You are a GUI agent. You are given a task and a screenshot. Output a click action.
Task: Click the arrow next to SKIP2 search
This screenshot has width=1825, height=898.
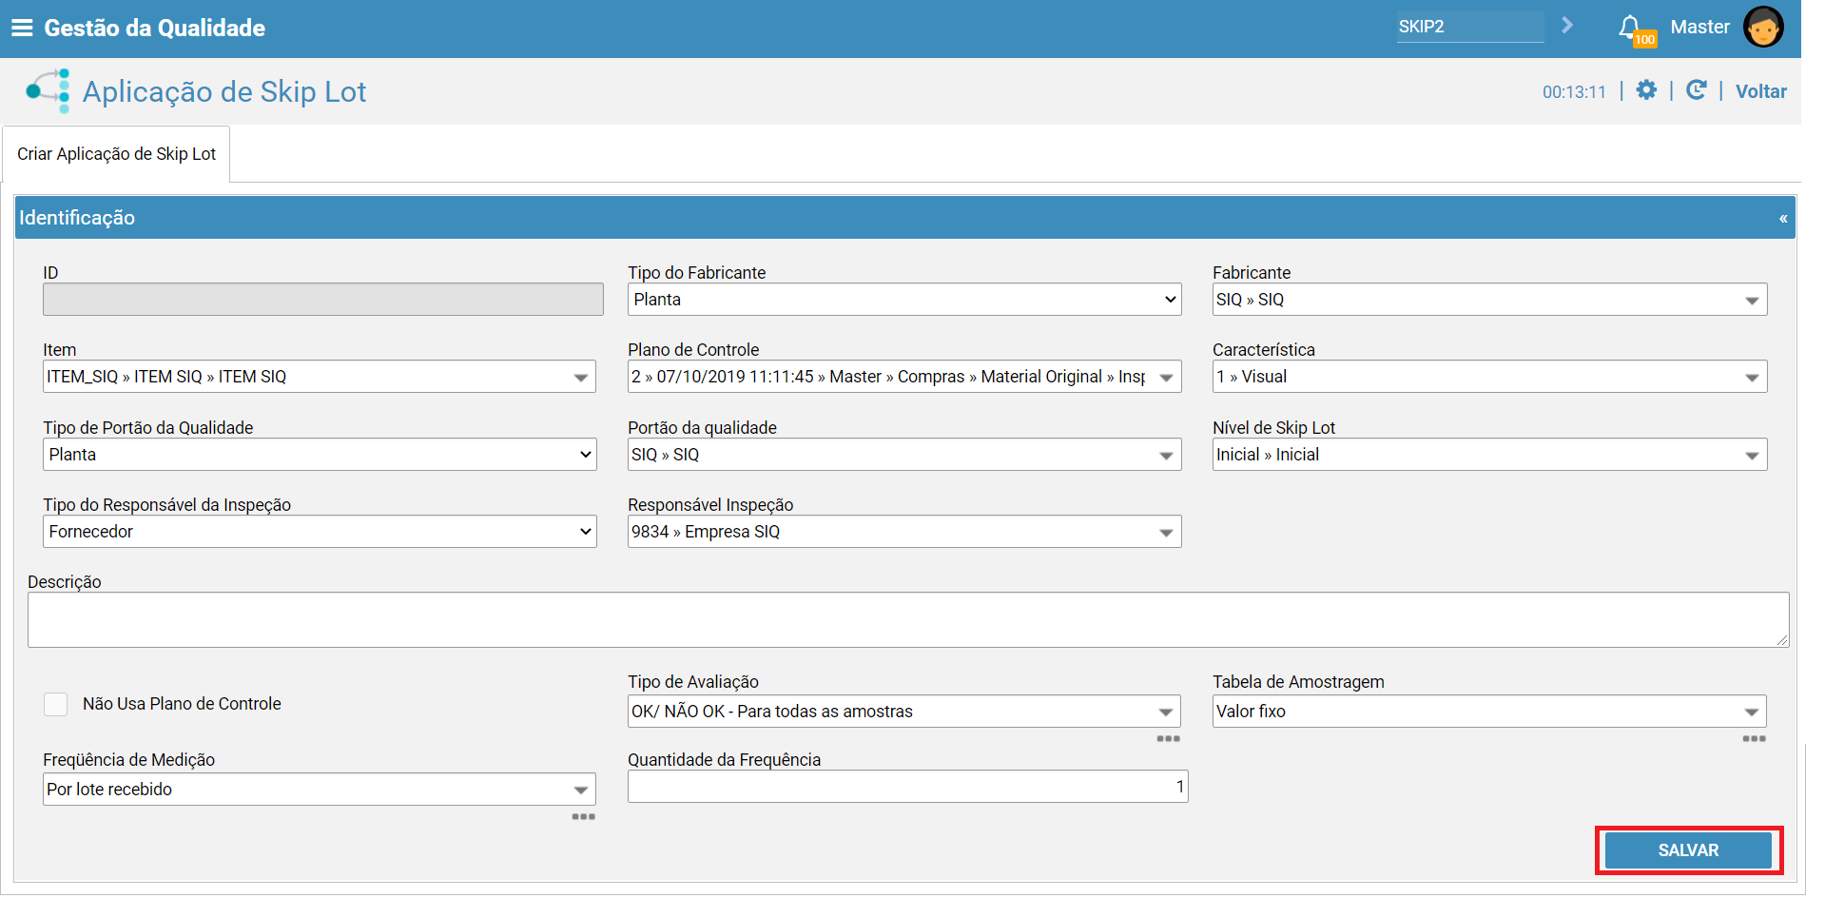(x=1567, y=26)
